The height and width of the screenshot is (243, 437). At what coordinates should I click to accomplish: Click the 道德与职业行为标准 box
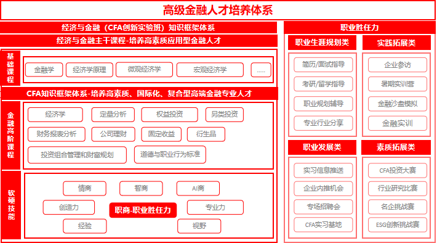[x=170, y=154]
